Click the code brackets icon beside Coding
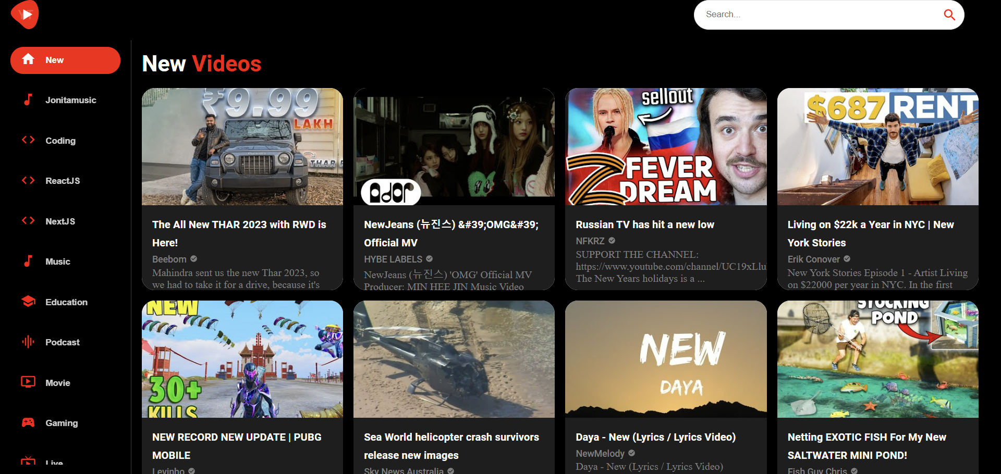 pos(28,140)
